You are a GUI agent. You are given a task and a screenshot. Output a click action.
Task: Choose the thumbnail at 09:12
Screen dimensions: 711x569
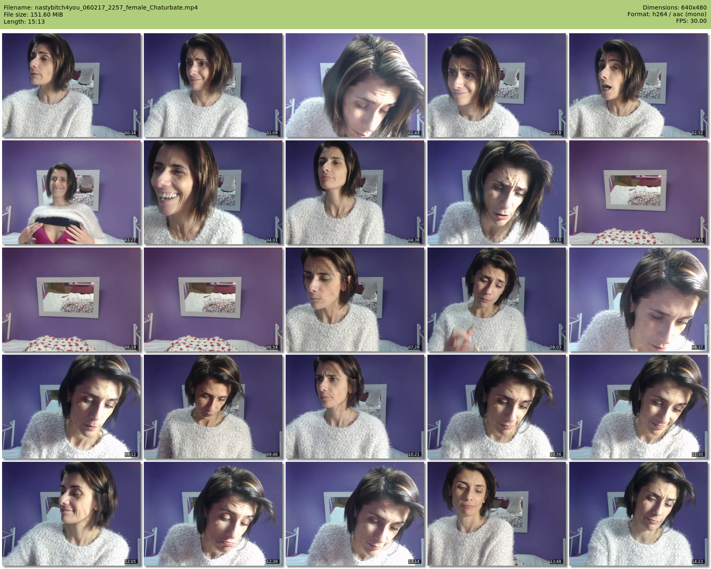pos(71,407)
